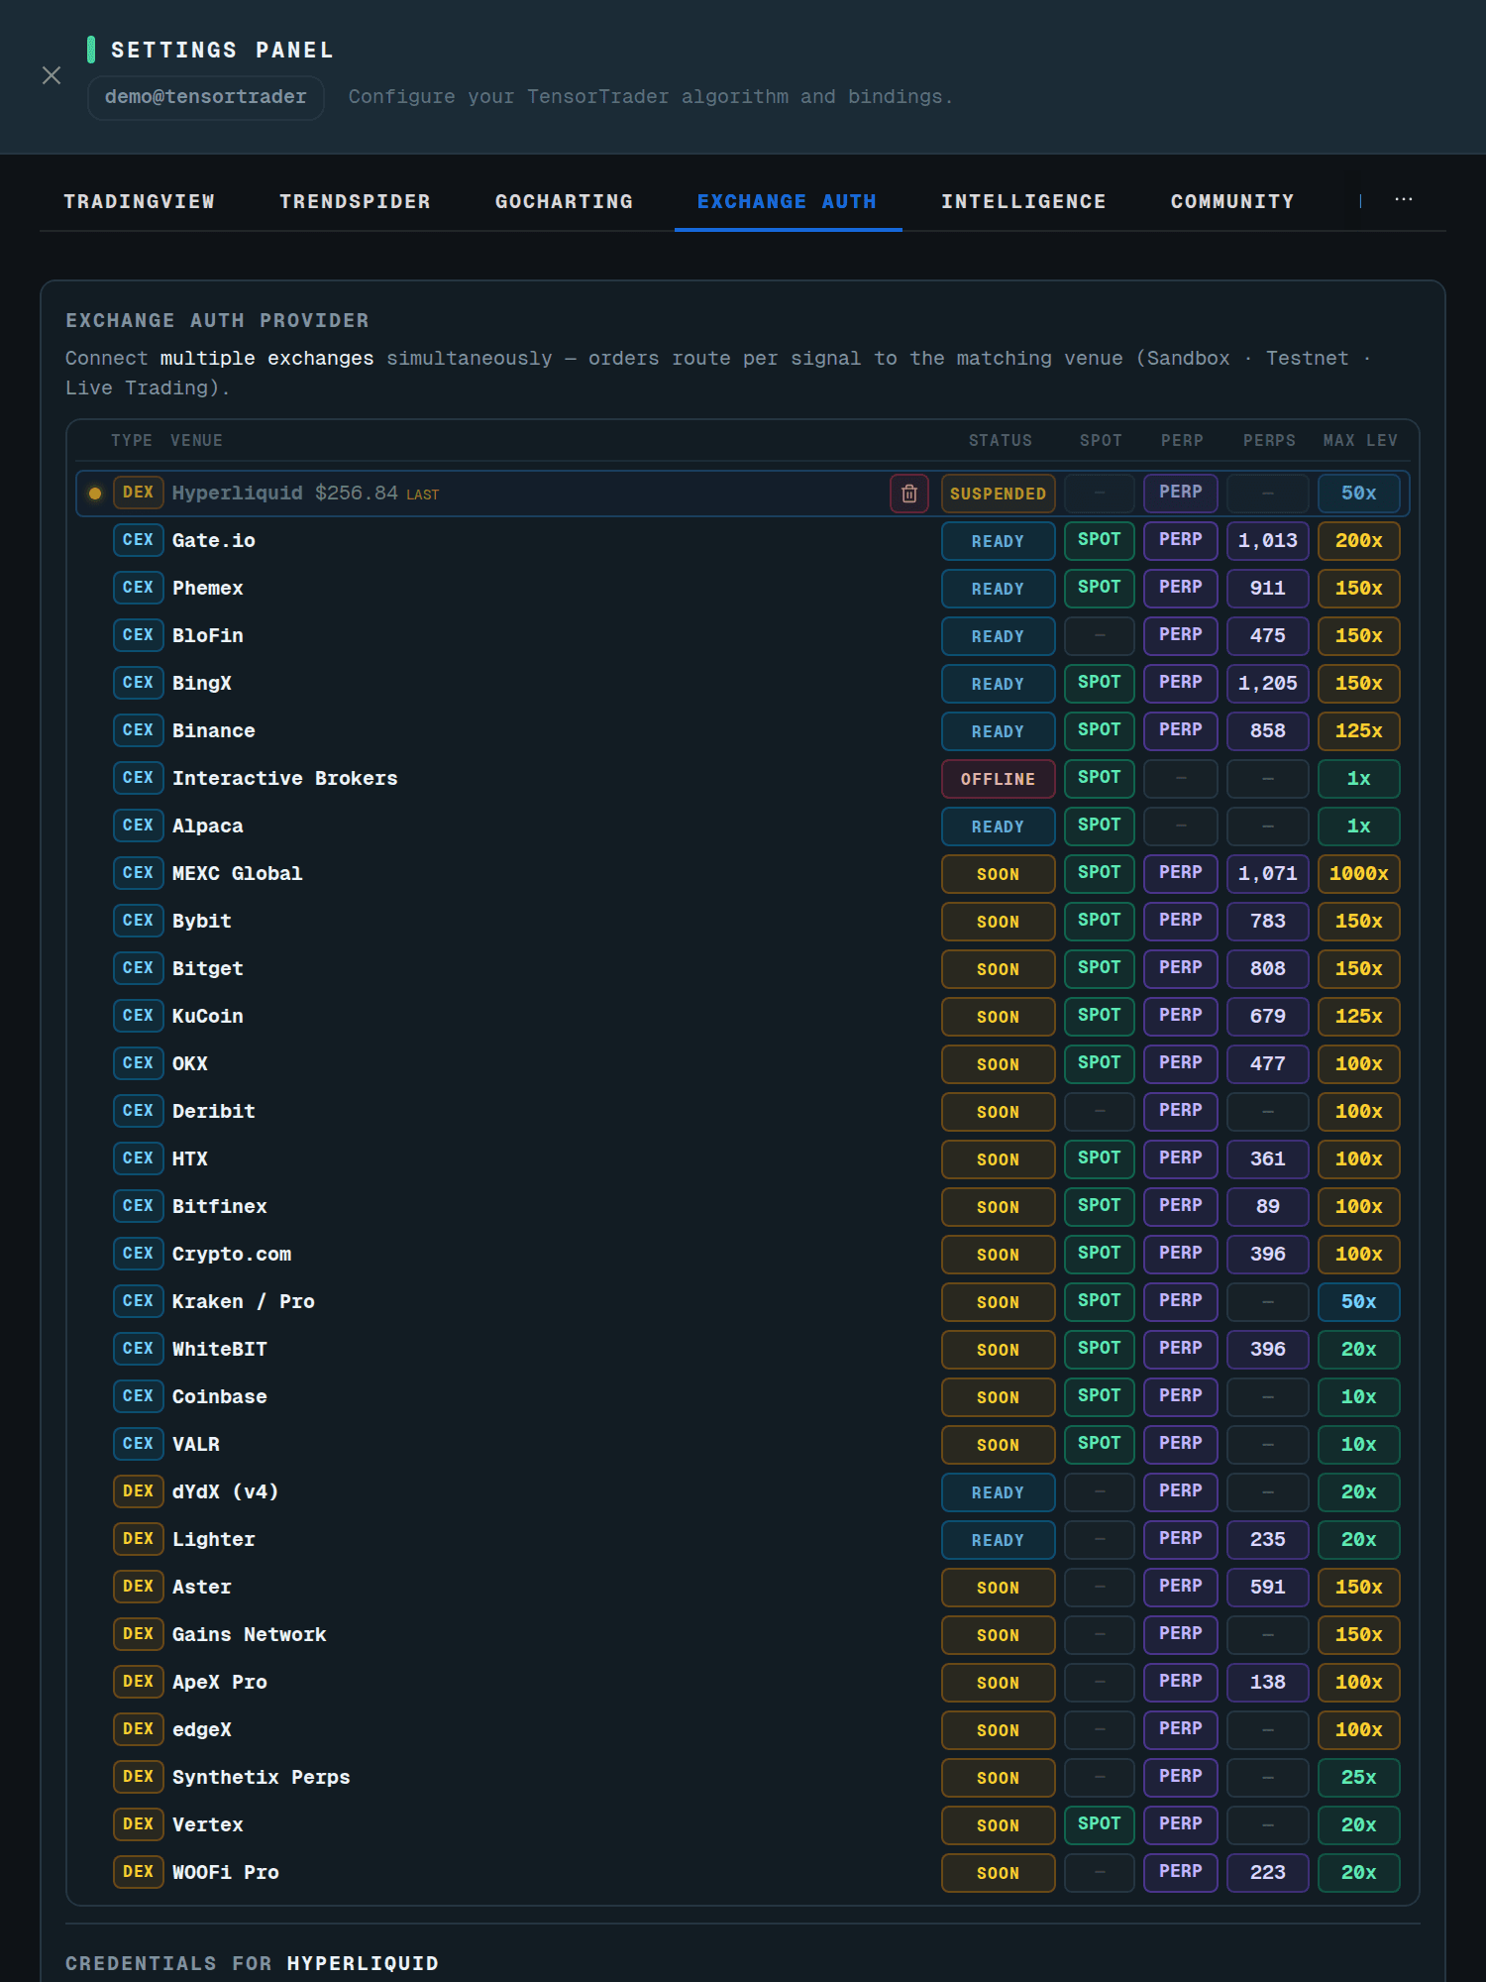Switch to the TradingView tab
This screenshot has height=1982, width=1486.
(140, 201)
